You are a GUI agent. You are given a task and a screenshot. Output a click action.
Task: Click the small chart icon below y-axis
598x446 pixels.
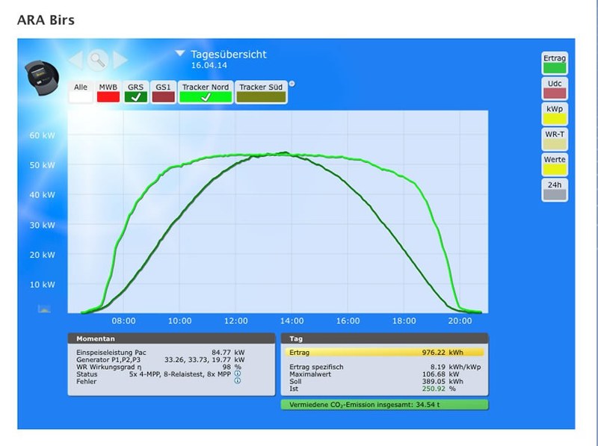[44, 309]
